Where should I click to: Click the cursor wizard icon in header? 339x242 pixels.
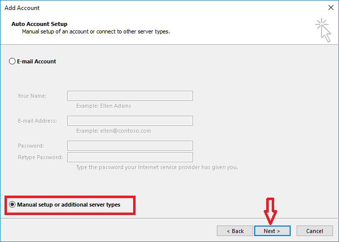[324, 30]
